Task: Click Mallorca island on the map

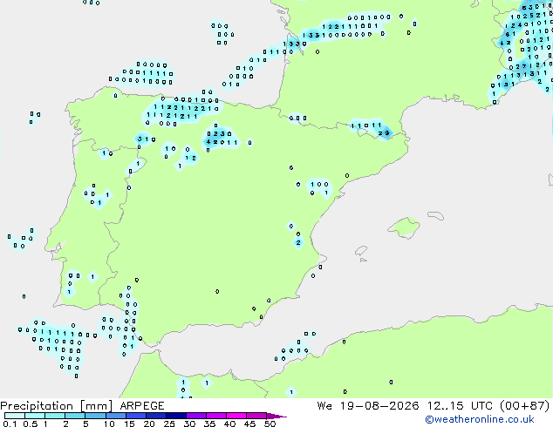Action: pos(404,227)
